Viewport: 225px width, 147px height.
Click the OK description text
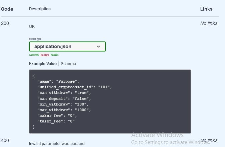[x=32, y=27]
